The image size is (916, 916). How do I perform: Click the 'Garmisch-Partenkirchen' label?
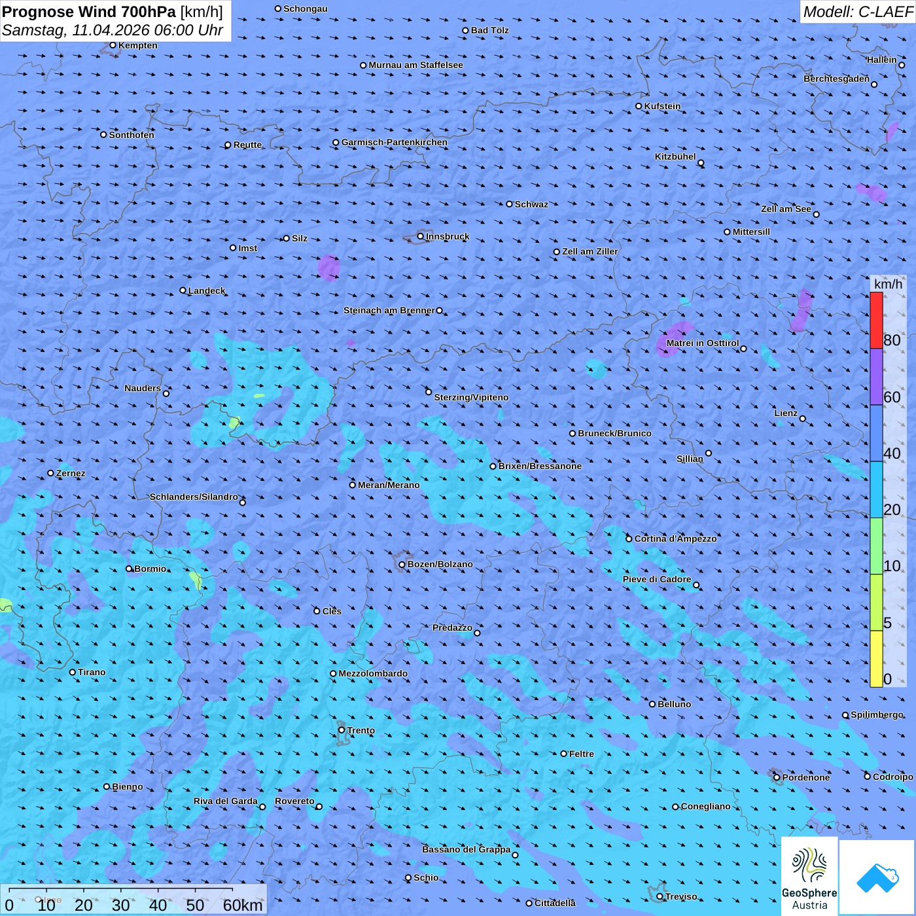(395, 142)
